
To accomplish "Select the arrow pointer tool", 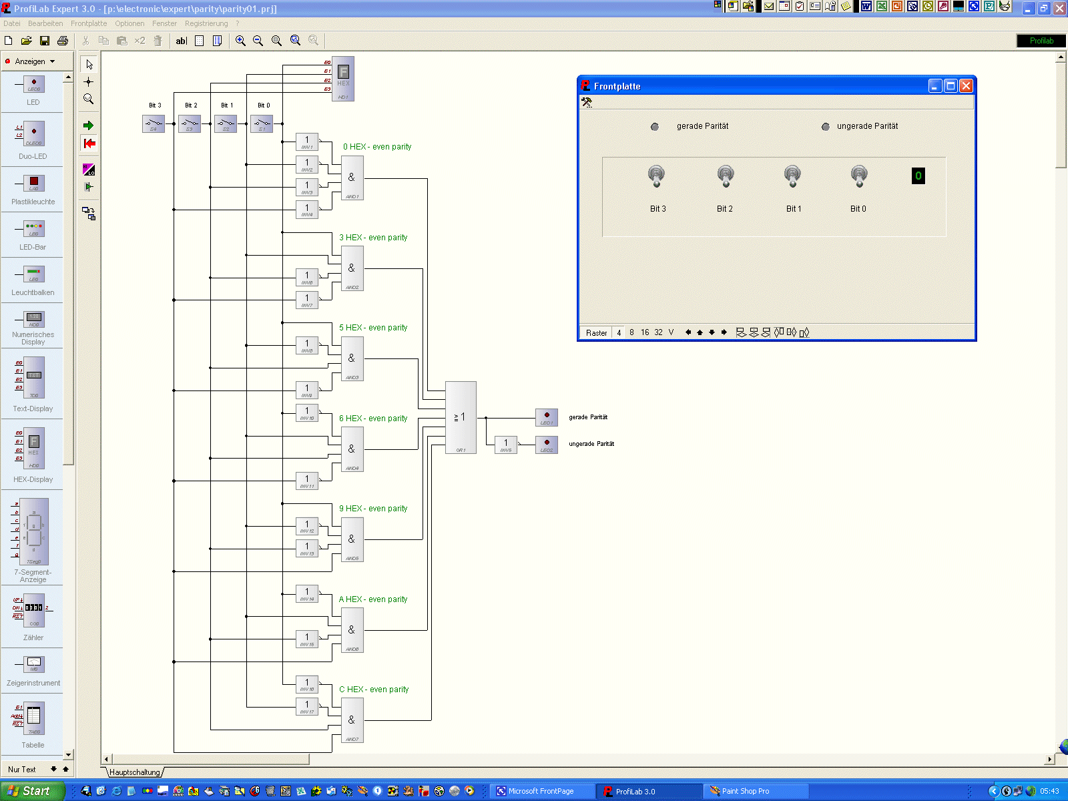I will (x=89, y=64).
